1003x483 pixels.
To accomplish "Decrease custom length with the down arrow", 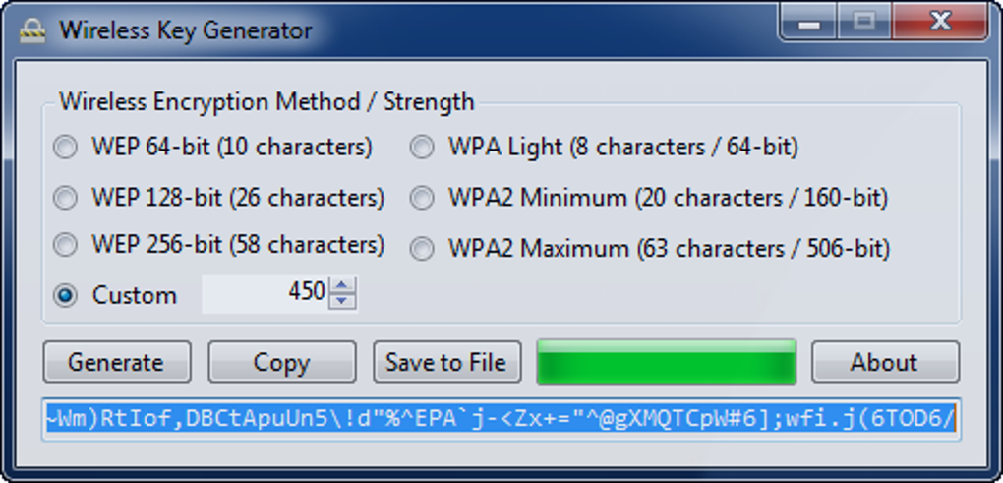I will point(342,301).
